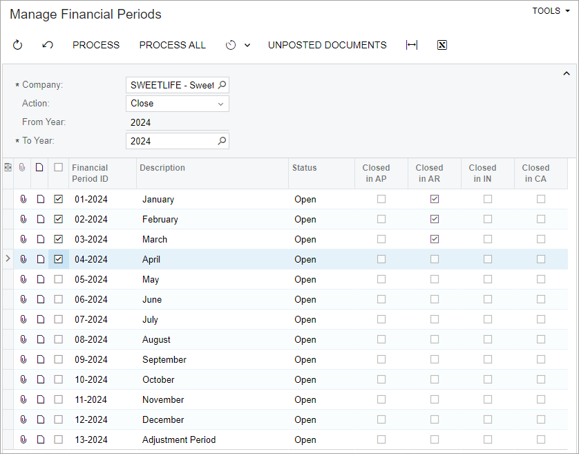The image size is (579, 454).
Task: Collapse the filter panel chevron
Action: tap(567, 73)
